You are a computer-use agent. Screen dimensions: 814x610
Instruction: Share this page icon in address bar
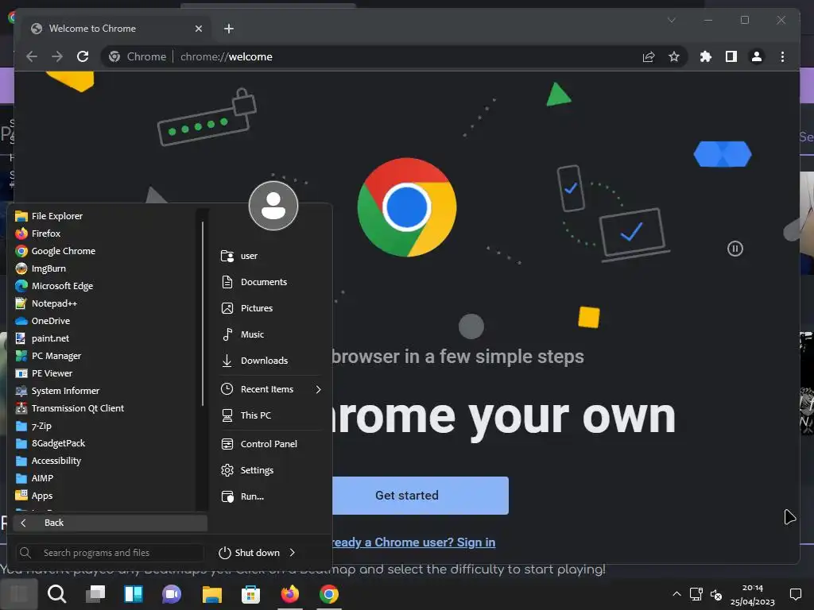pyautogui.click(x=649, y=56)
